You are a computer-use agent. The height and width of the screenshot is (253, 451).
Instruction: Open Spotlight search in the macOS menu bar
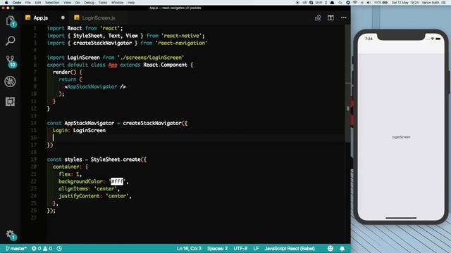click(x=340, y=3)
